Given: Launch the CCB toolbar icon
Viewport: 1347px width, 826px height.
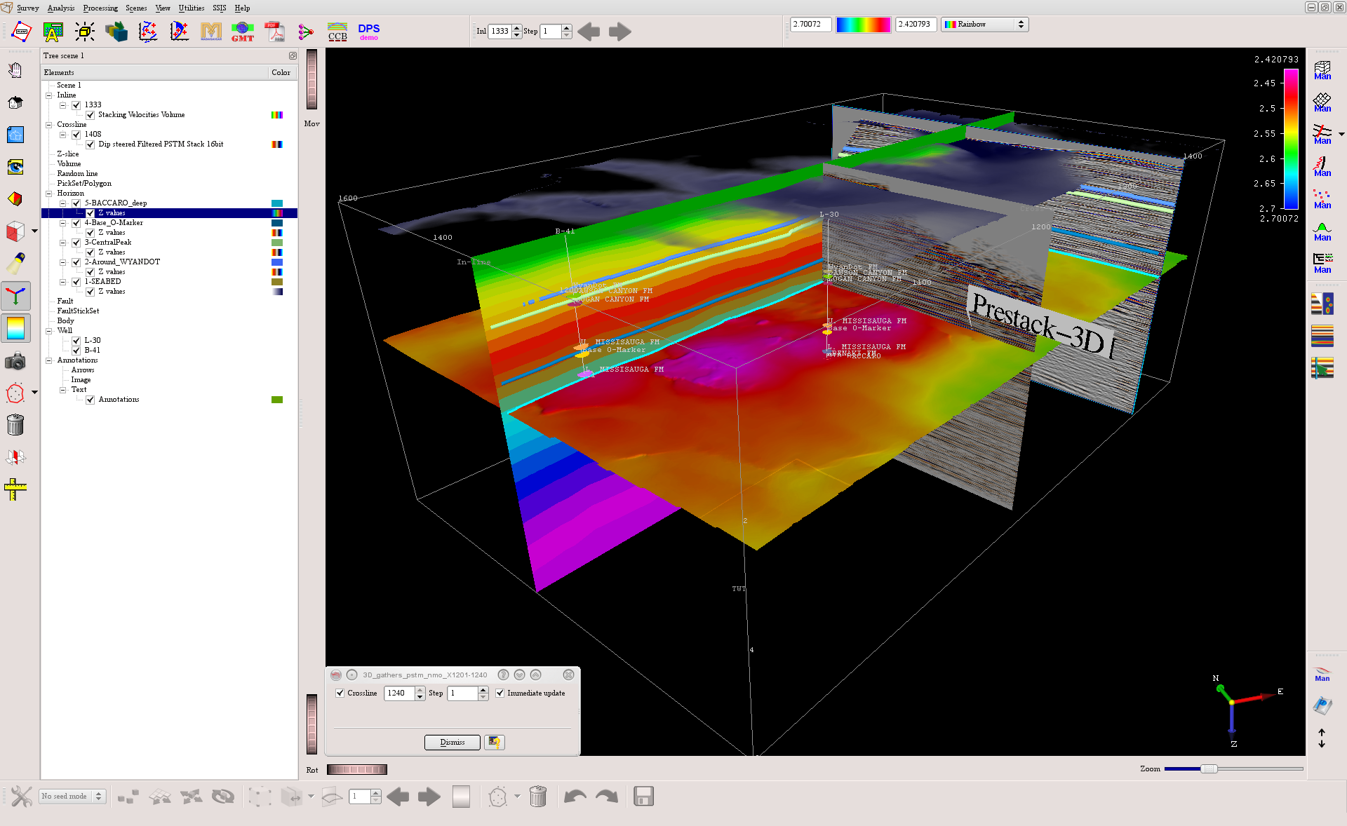Looking at the screenshot, I should pyautogui.click(x=337, y=32).
